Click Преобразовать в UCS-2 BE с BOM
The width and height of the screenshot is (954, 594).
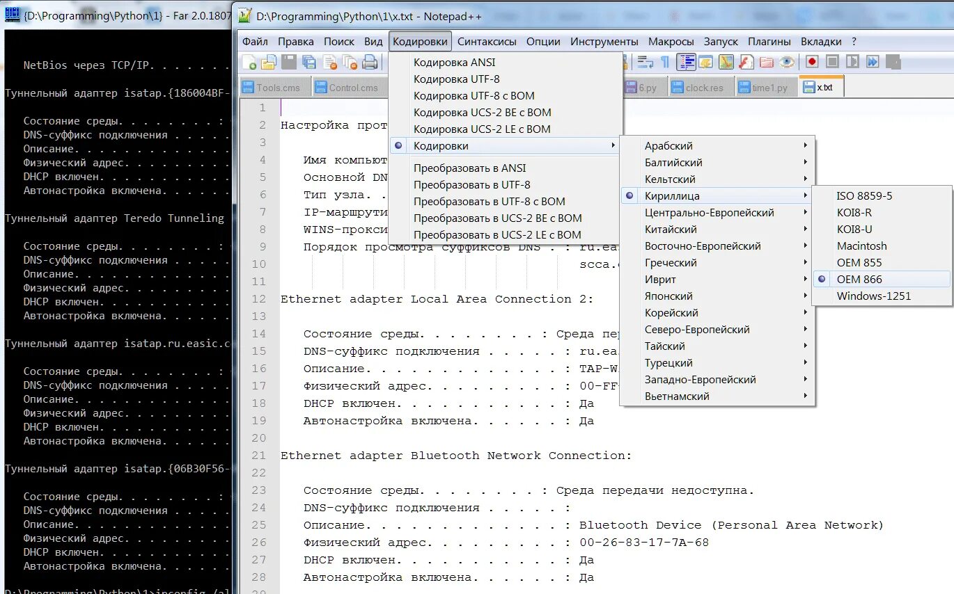click(505, 218)
